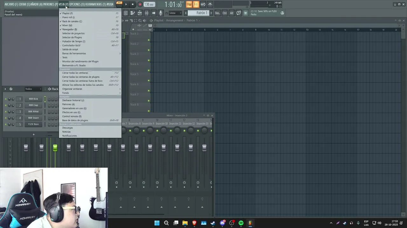The image size is (407, 228).
Task: Choose Selector de Plugins menu entry
Action: 90,37
